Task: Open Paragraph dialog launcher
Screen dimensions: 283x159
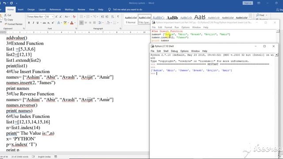Action: click(x=120, y=29)
